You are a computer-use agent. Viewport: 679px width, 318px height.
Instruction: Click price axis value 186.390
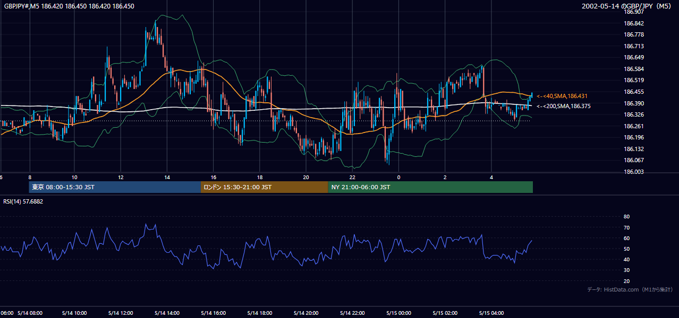coord(634,103)
